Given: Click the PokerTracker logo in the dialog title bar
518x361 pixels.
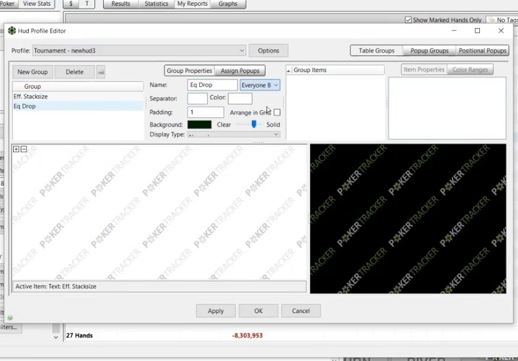Looking at the screenshot, I should [x=12, y=31].
